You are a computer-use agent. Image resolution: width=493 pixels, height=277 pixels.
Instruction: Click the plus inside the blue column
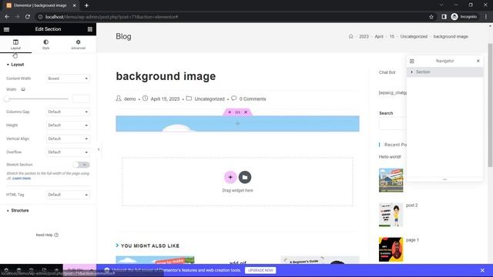point(238,124)
